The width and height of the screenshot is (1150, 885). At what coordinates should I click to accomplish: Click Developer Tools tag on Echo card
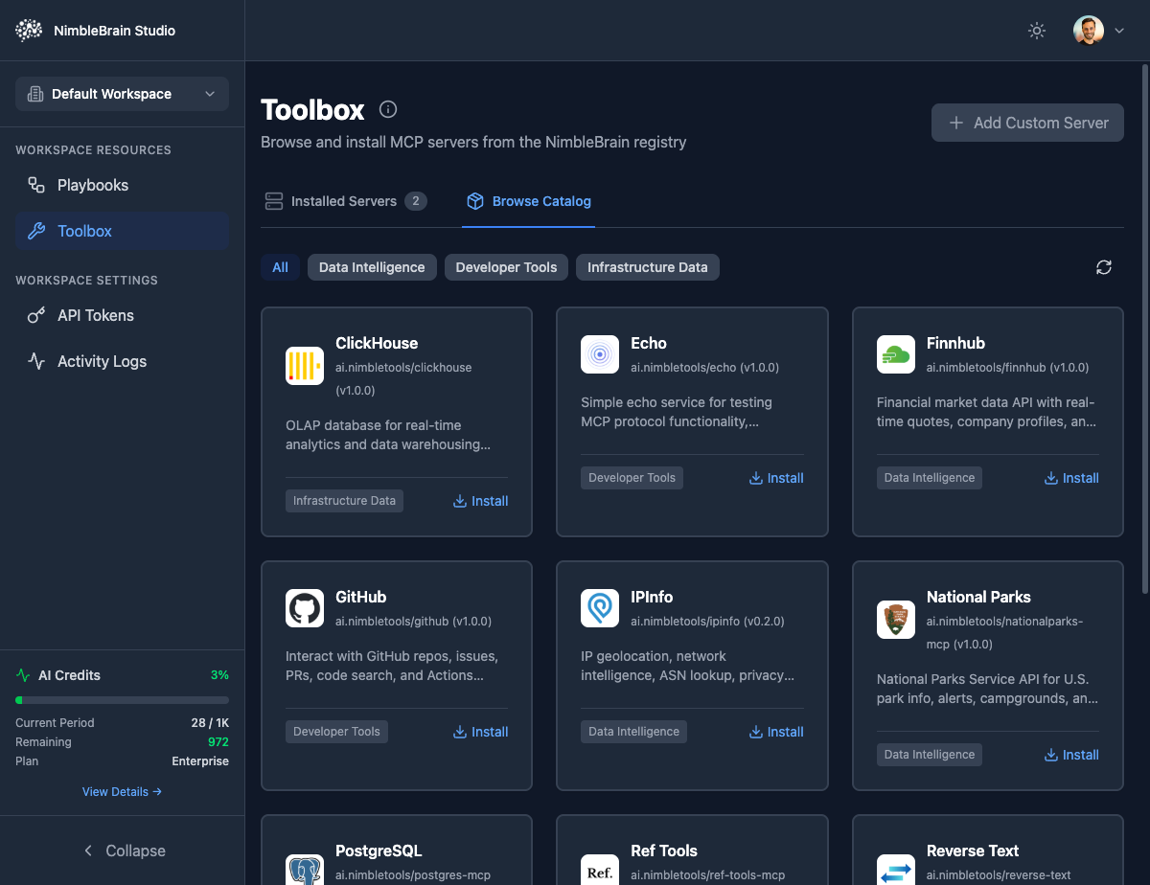pyautogui.click(x=632, y=478)
